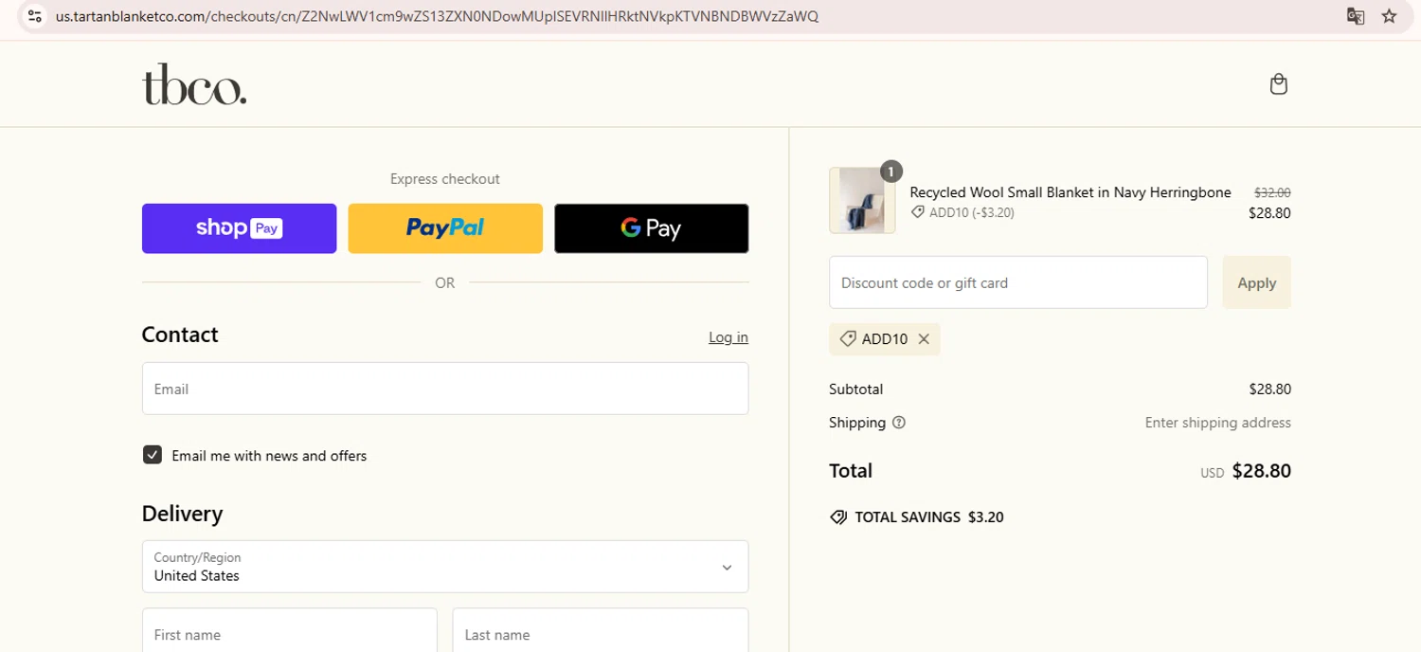The image size is (1421, 652).
Task: Remove the ADD10 discount code
Action: click(924, 339)
